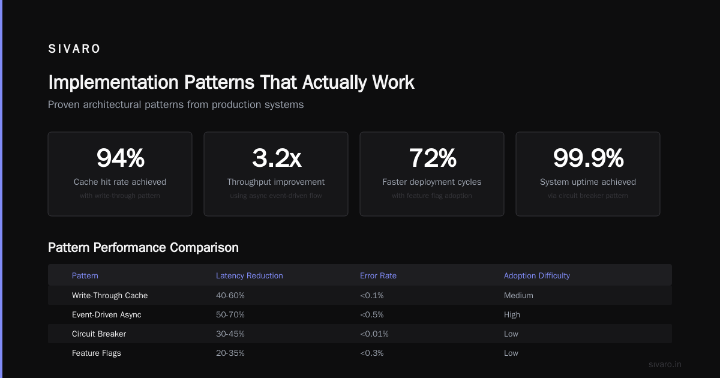Select the Circuit Breaker row
Viewport: 720px width, 378px height.
pyautogui.click(x=360, y=334)
